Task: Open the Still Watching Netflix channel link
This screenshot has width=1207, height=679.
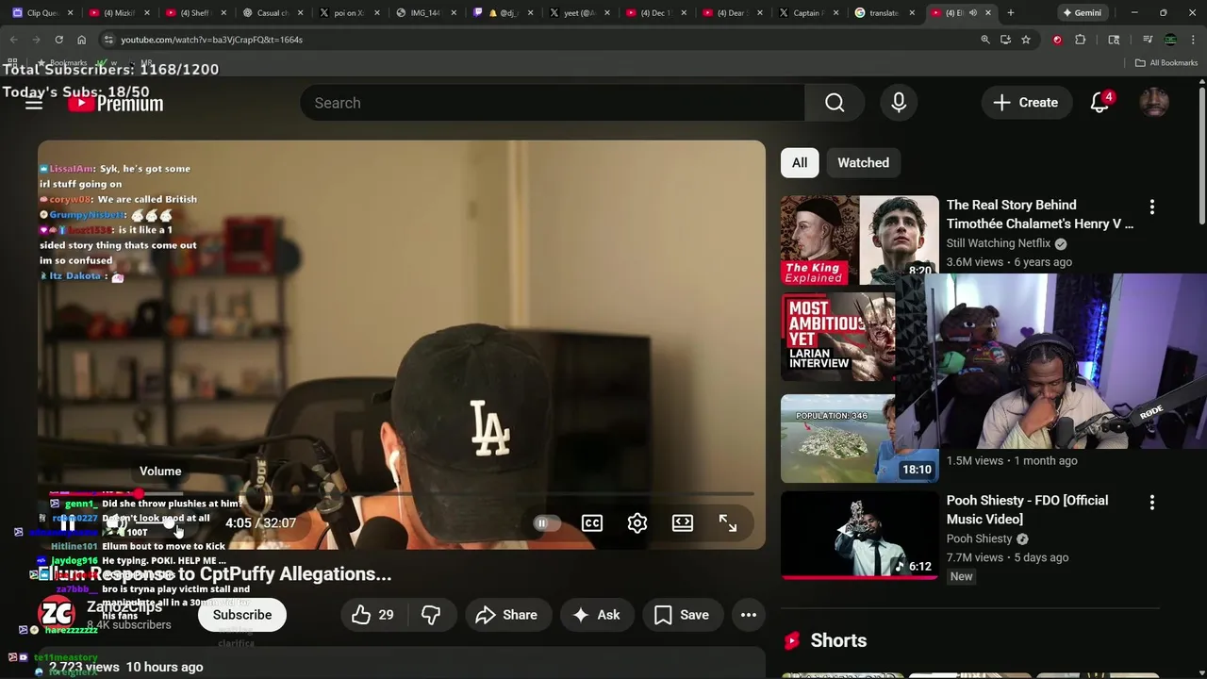Action: pos(999,243)
